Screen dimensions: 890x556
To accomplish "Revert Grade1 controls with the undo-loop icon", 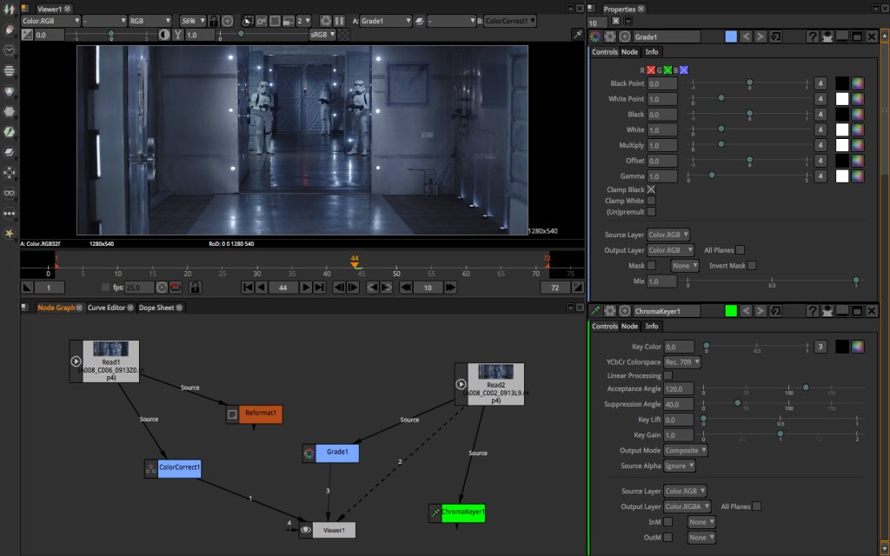I will pyautogui.click(x=775, y=36).
